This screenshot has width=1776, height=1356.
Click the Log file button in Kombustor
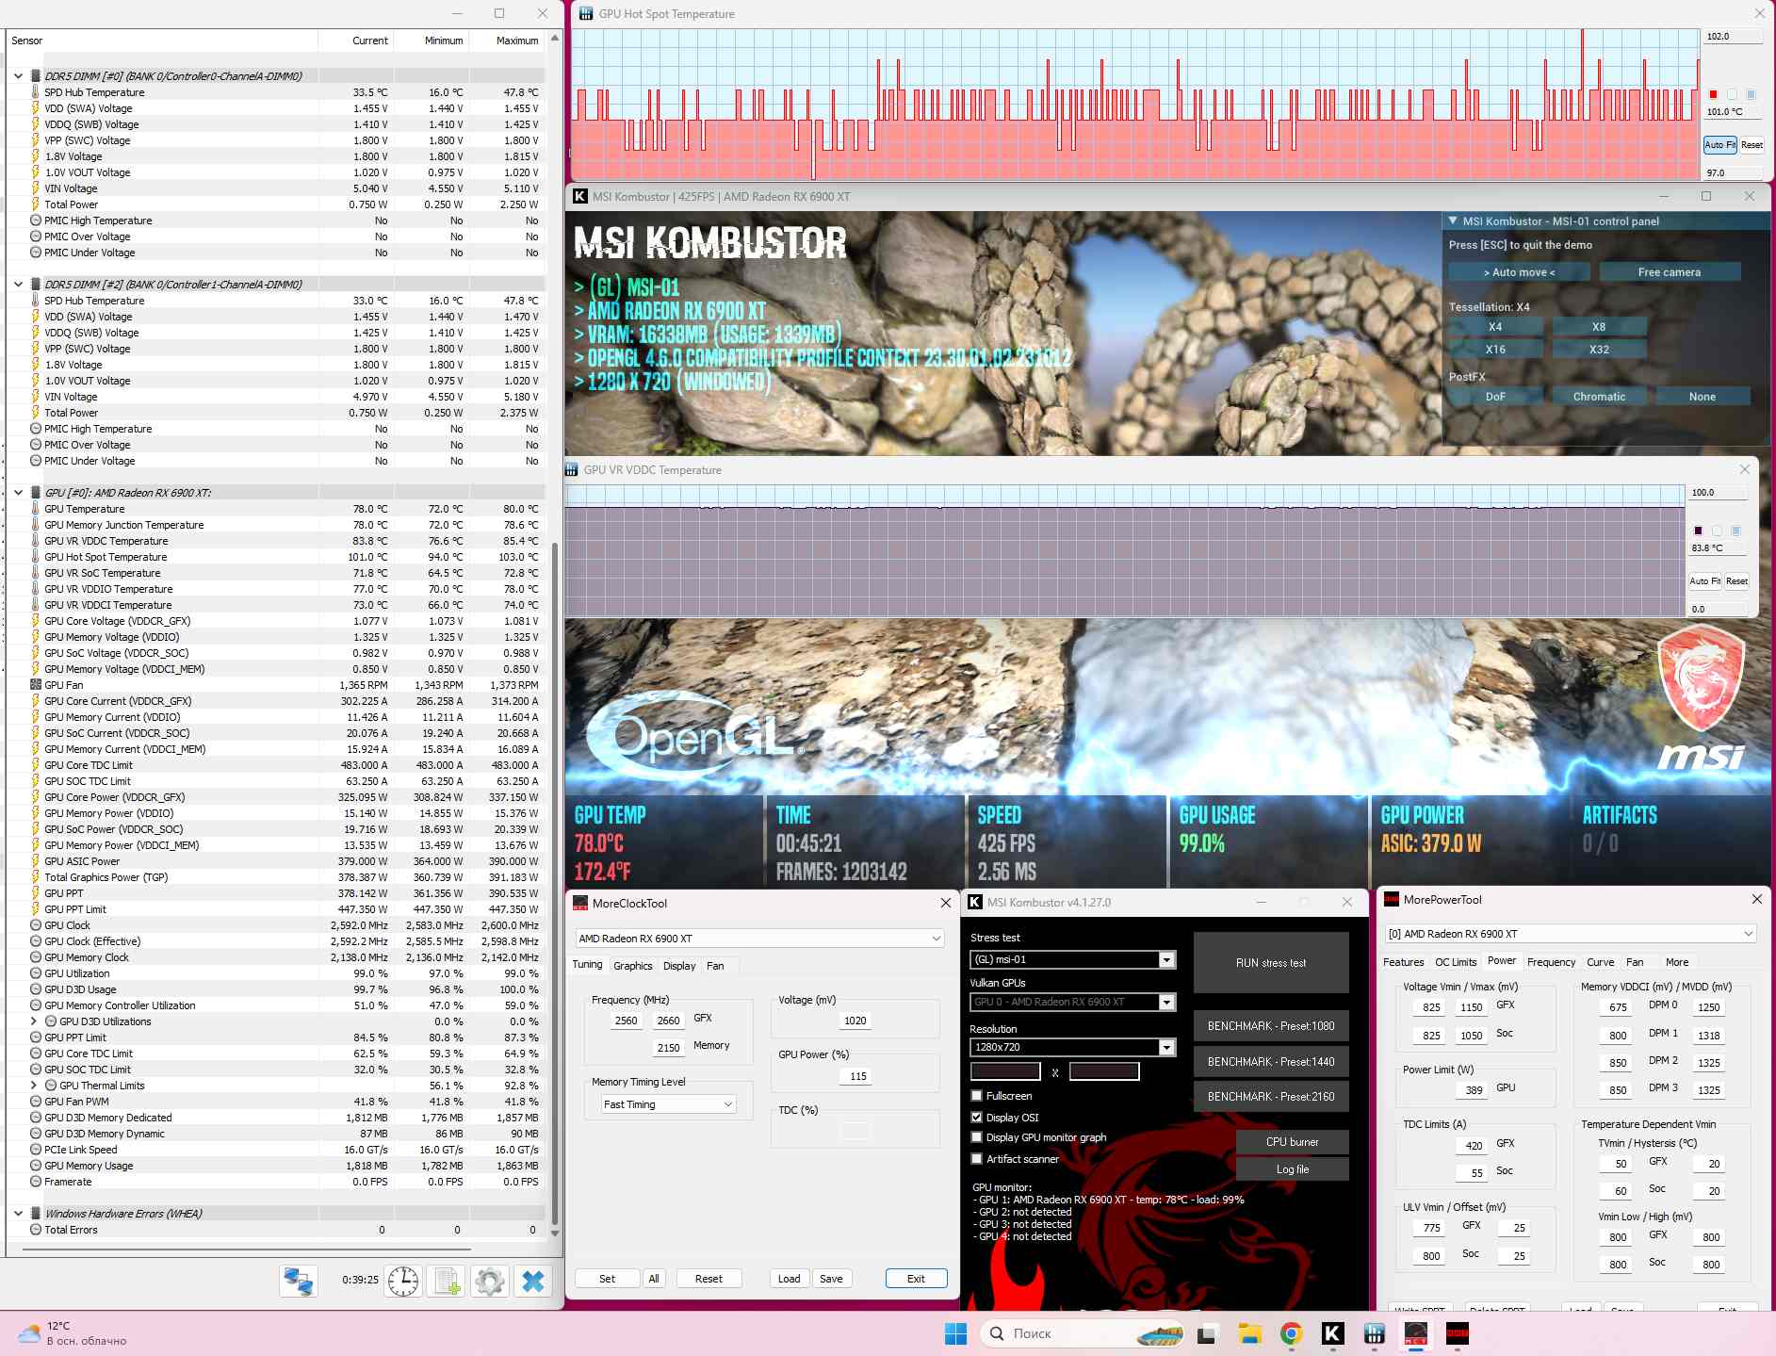(x=1293, y=1169)
